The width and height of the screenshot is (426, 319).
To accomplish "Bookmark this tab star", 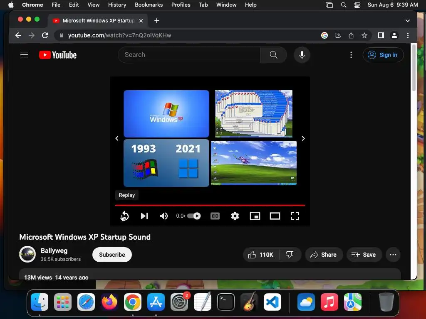I will click(364, 35).
